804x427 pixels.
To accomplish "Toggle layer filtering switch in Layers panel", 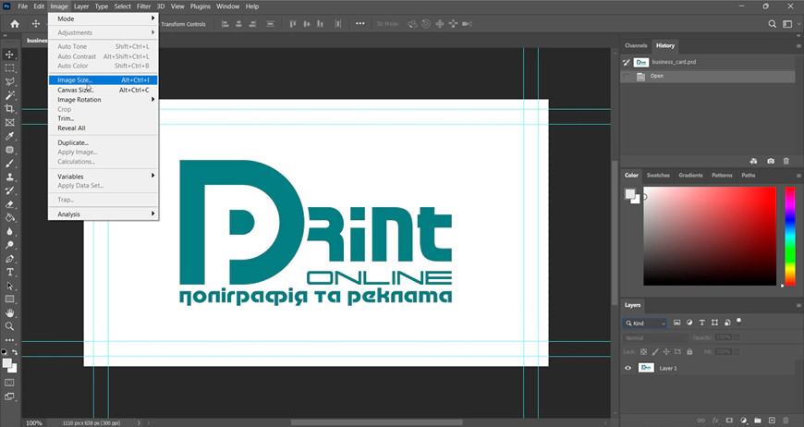I will [739, 322].
